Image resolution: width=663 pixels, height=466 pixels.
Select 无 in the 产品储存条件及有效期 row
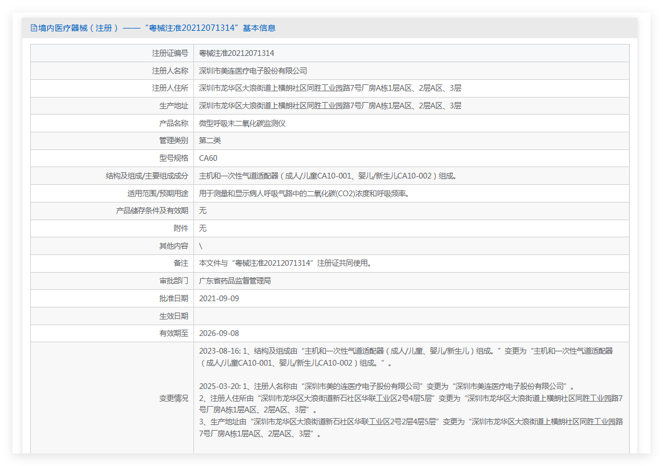tap(203, 210)
